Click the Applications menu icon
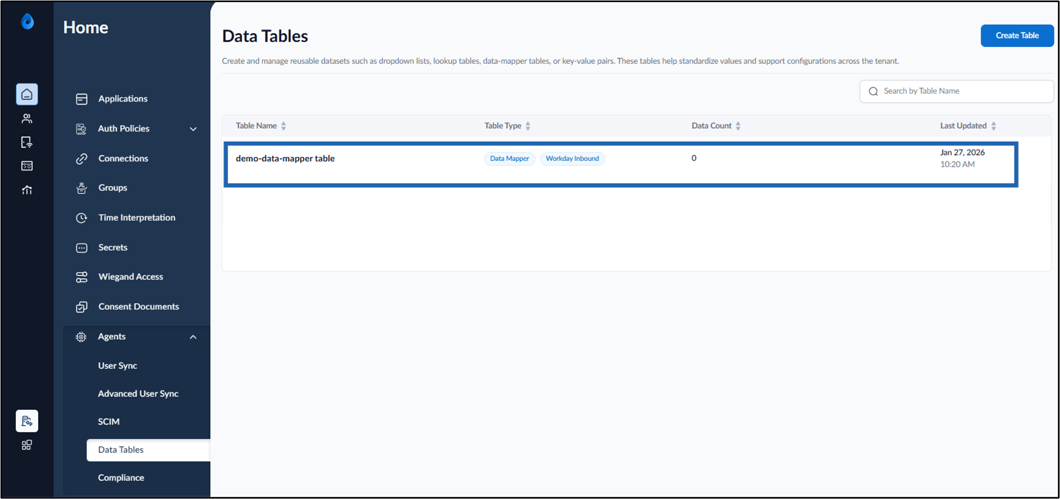This screenshot has height=499, width=1060. [82, 99]
